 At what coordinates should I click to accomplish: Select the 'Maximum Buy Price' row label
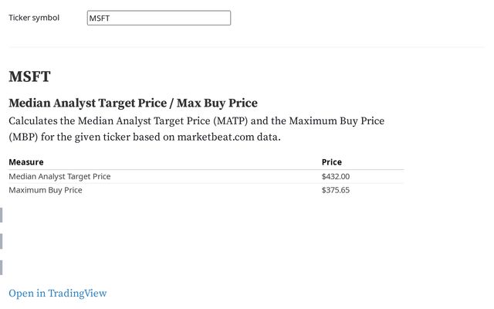(45, 190)
